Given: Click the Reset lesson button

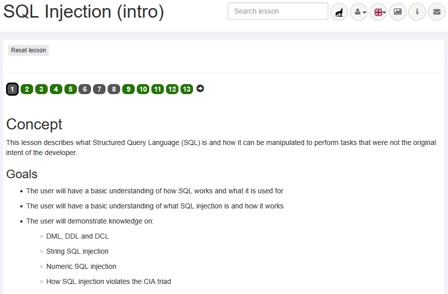Looking at the screenshot, I should coord(29,50).
